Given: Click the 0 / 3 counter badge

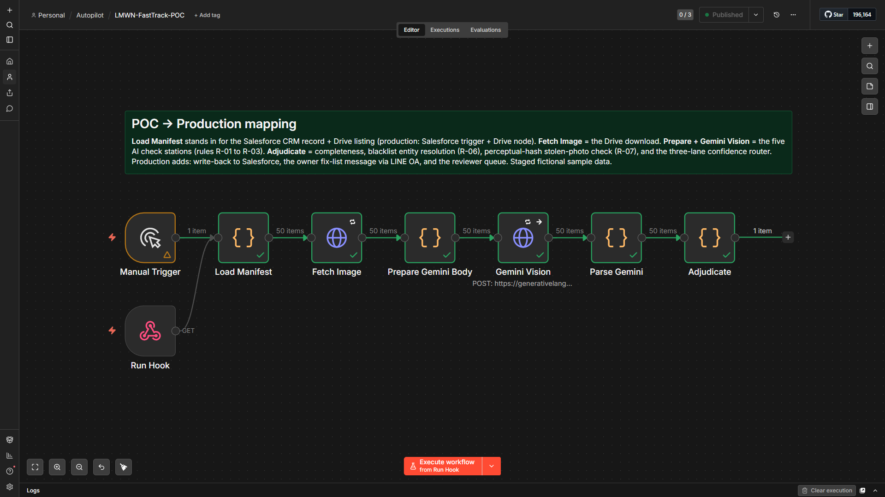Looking at the screenshot, I should [685, 15].
